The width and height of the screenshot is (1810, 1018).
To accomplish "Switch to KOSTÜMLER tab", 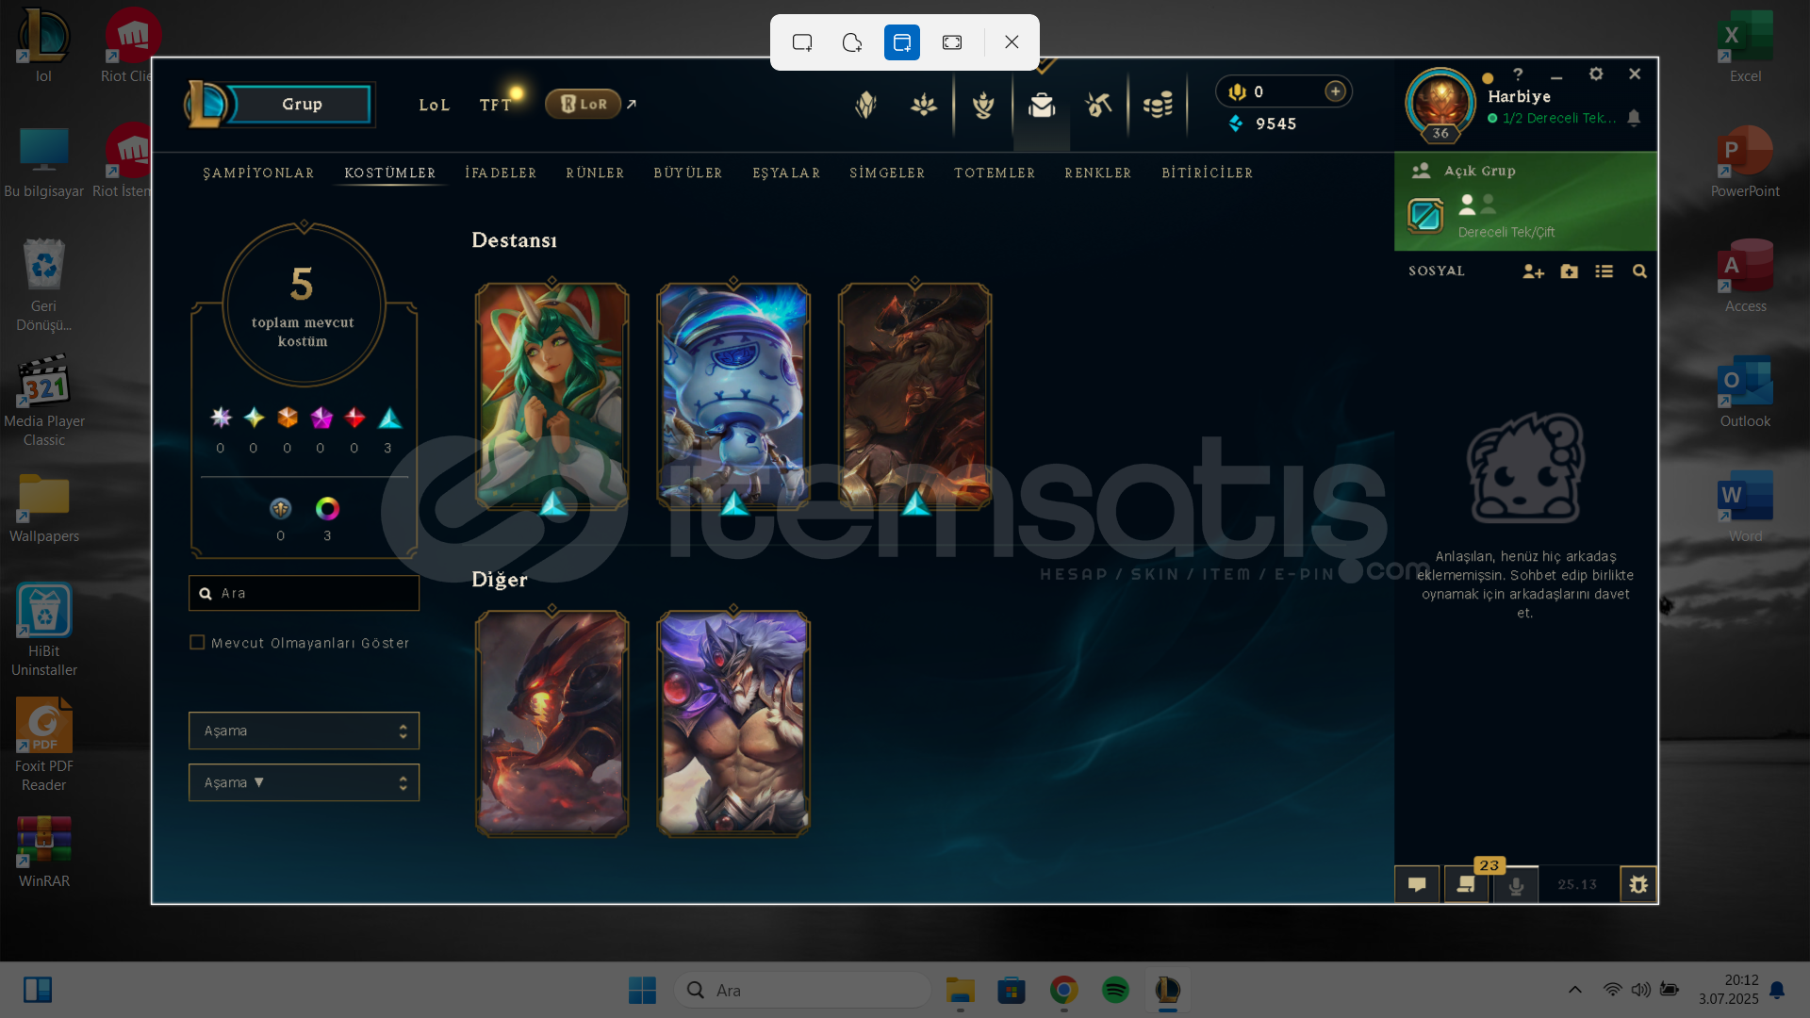I will [389, 173].
